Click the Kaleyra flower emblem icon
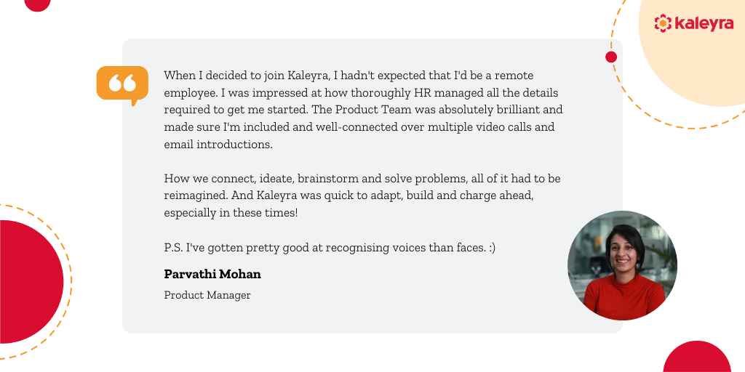Image resolution: width=745 pixels, height=372 pixels. 663,23
